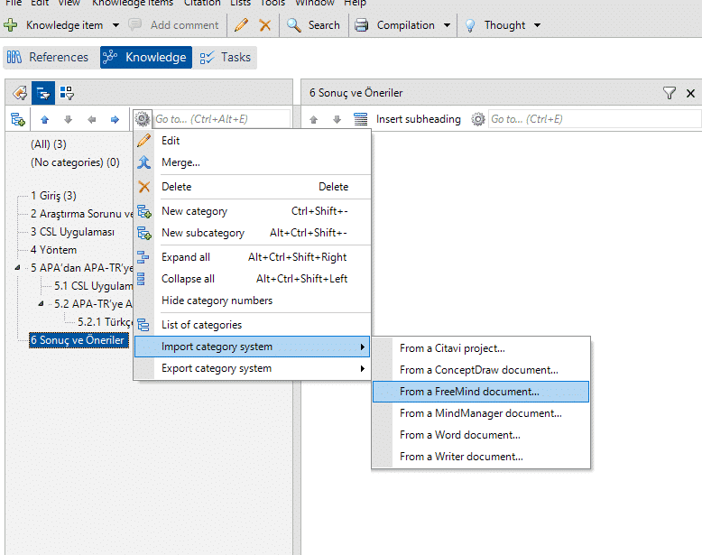Viewport: 702px width, 555px height.
Task: Choose Collapse all menu entry
Action: [253, 279]
